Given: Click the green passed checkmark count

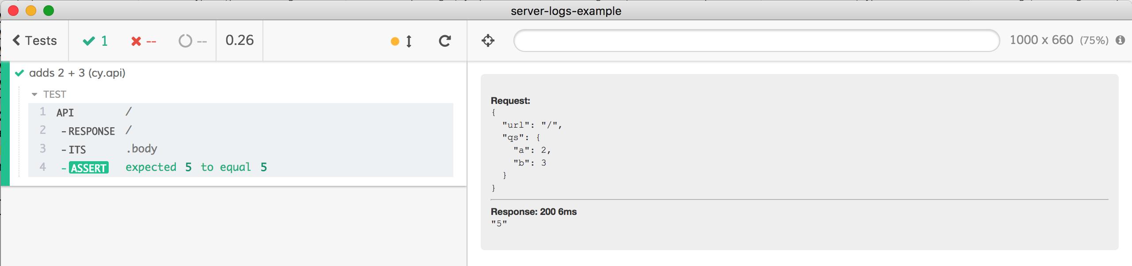Looking at the screenshot, I should tap(95, 41).
